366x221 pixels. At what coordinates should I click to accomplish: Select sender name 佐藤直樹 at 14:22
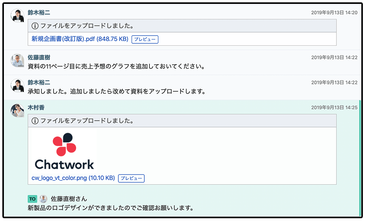(x=39, y=58)
